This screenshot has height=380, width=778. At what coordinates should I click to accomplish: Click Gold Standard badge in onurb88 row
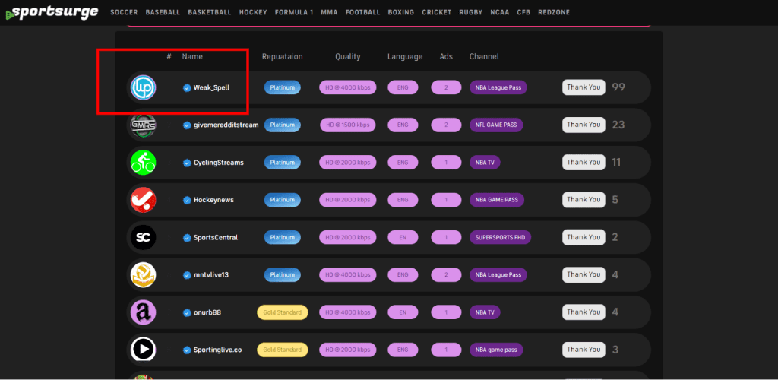[283, 312]
